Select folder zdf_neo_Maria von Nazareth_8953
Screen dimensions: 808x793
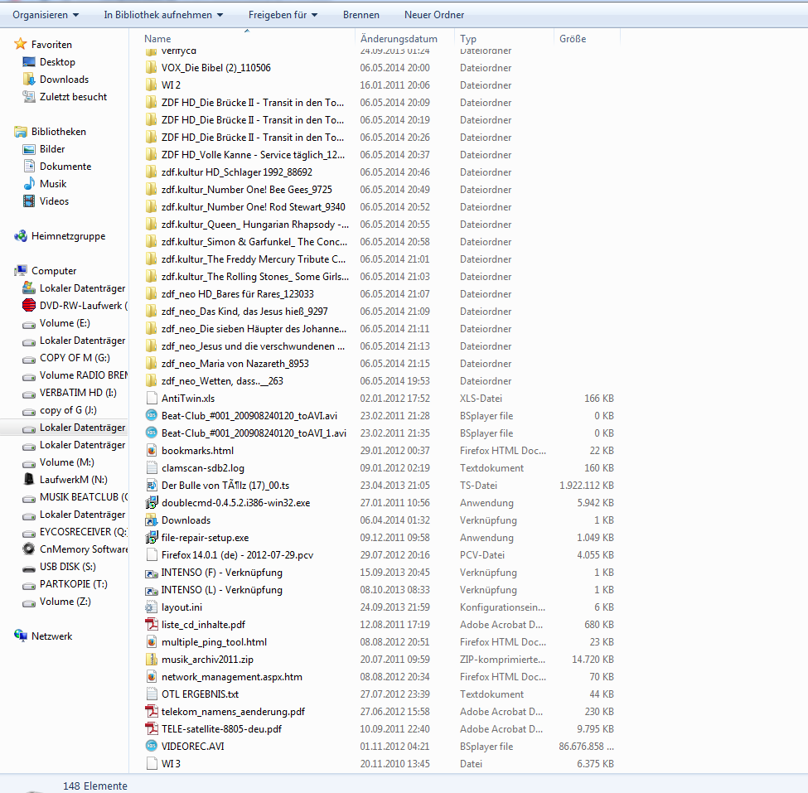coord(235,363)
